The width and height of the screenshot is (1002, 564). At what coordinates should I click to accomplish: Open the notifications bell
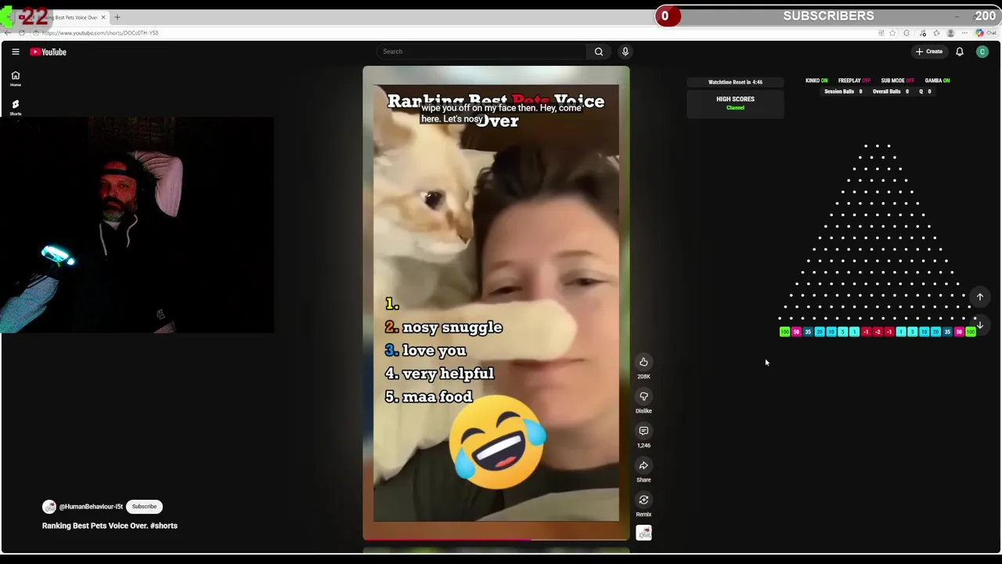point(960,52)
